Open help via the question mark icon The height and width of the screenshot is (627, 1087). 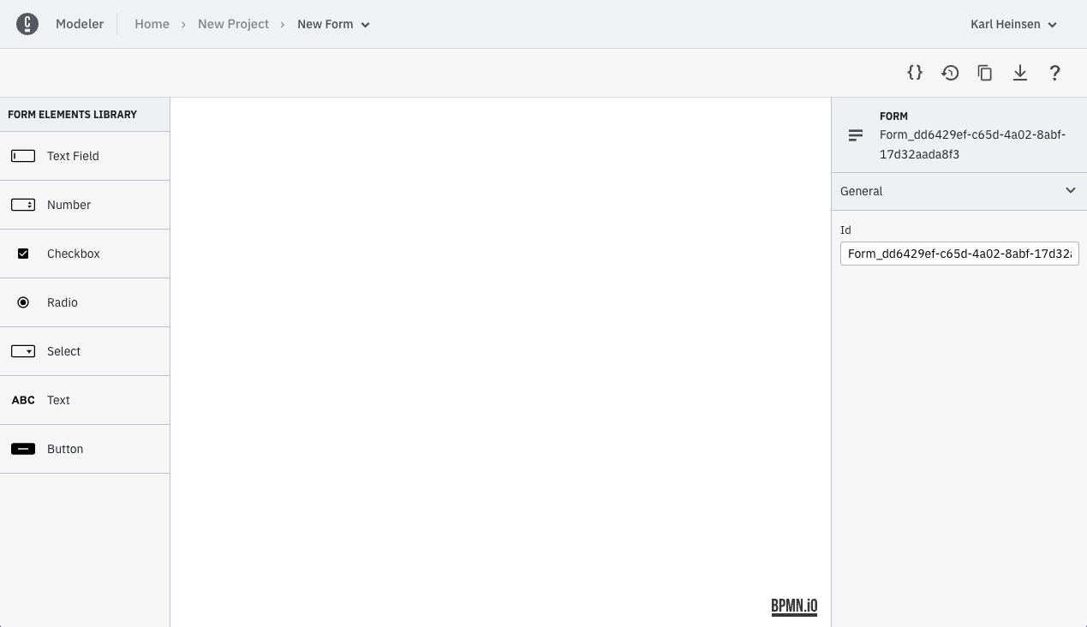pyautogui.click(x=1055, y=73)
